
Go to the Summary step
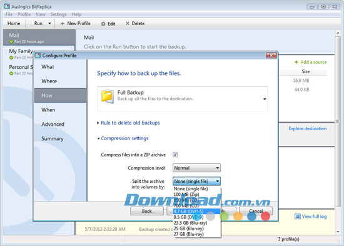point(61,138)
